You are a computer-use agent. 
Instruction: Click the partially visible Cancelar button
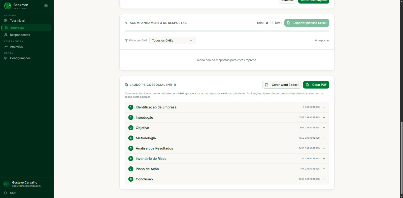click(x=287, y=1)
